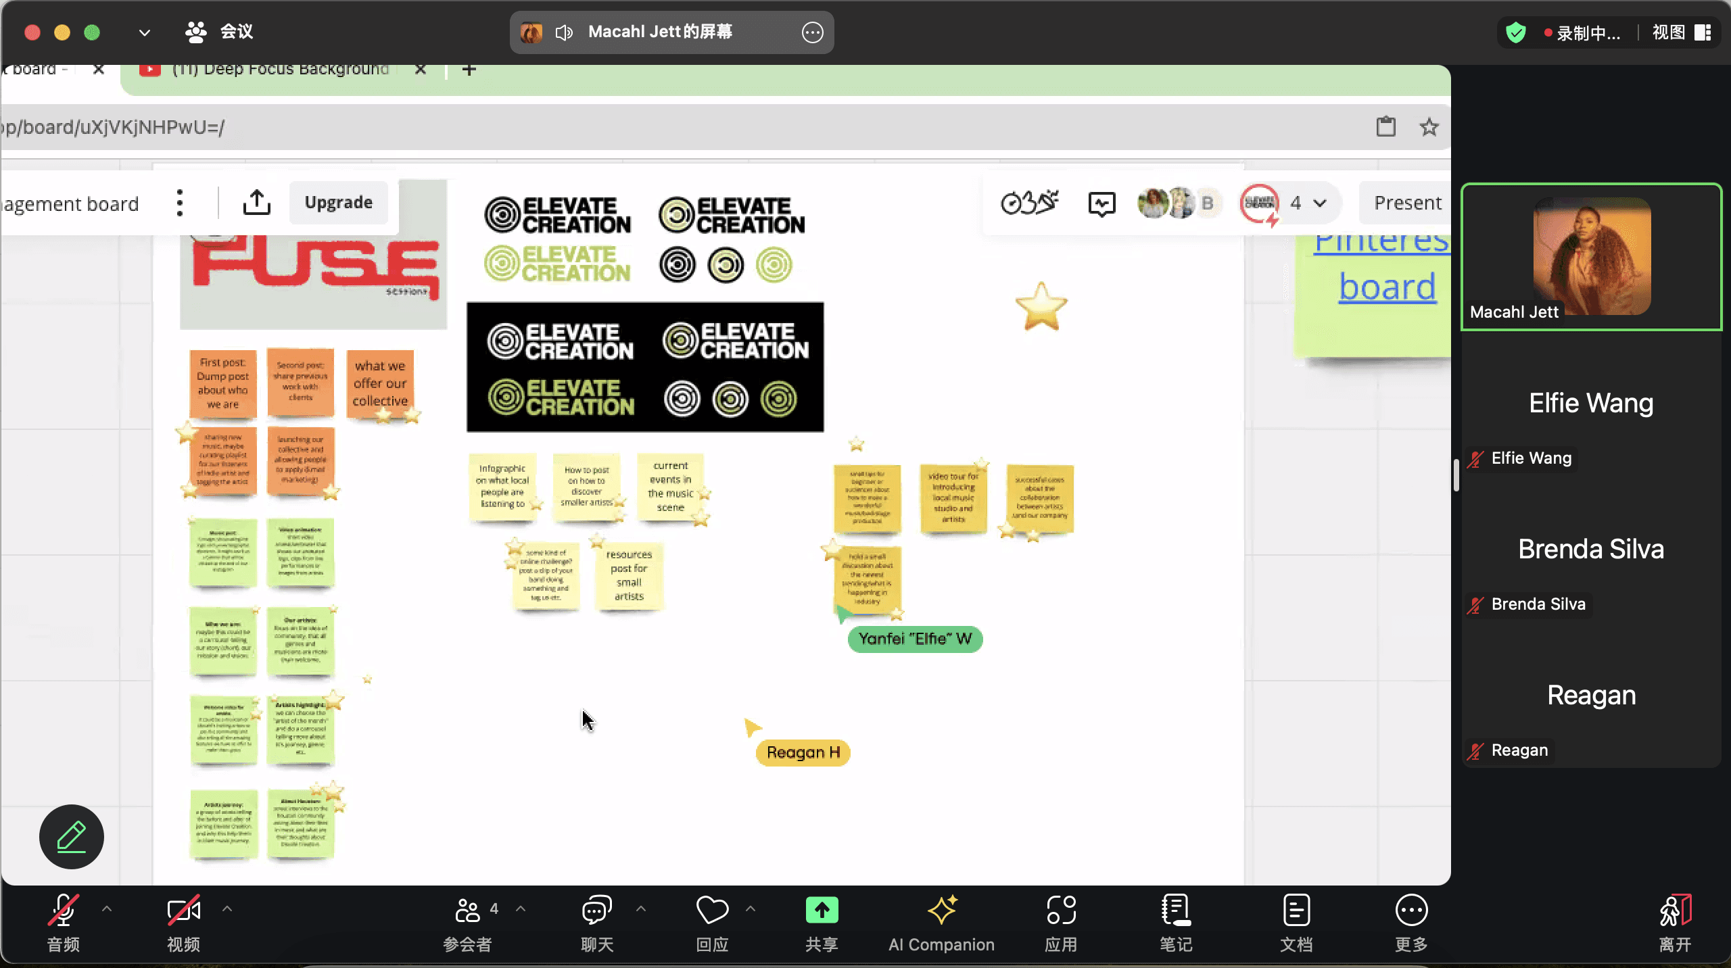
Task: Open the chat bubble icon
Action: (596, 910)
